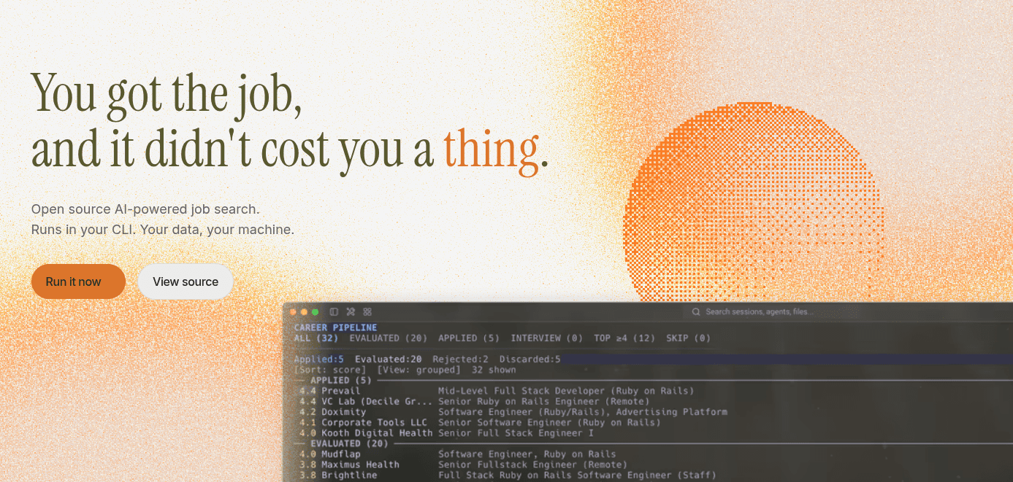
Task: Click the crossed-tools icon in terminal toolbar
Action: point(351,311)
